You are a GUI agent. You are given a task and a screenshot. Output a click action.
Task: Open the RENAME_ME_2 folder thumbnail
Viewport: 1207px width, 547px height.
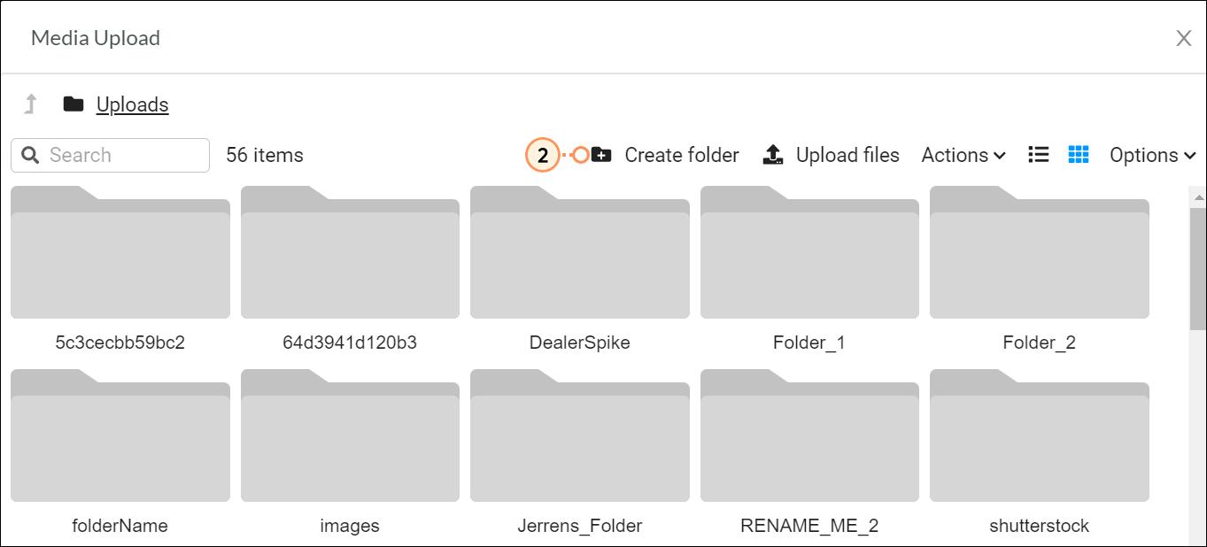(809, 435)
